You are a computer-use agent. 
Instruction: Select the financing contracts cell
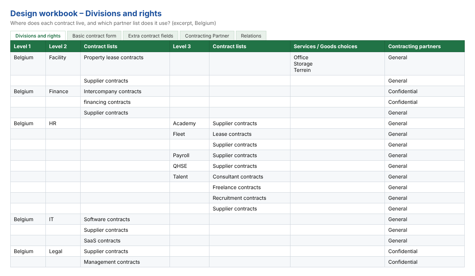tap(125, 102)
